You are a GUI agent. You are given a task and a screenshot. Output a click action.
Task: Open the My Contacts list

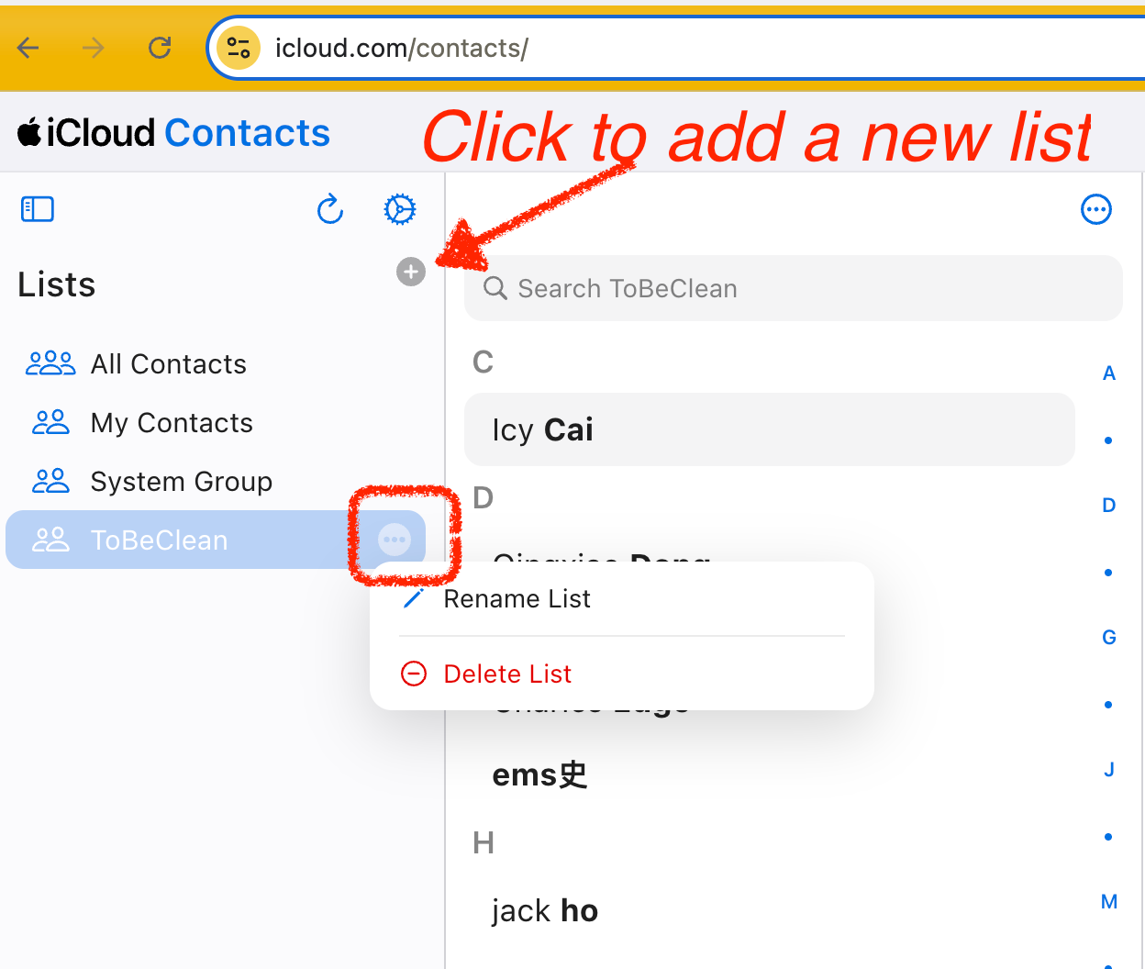point(216,423)
